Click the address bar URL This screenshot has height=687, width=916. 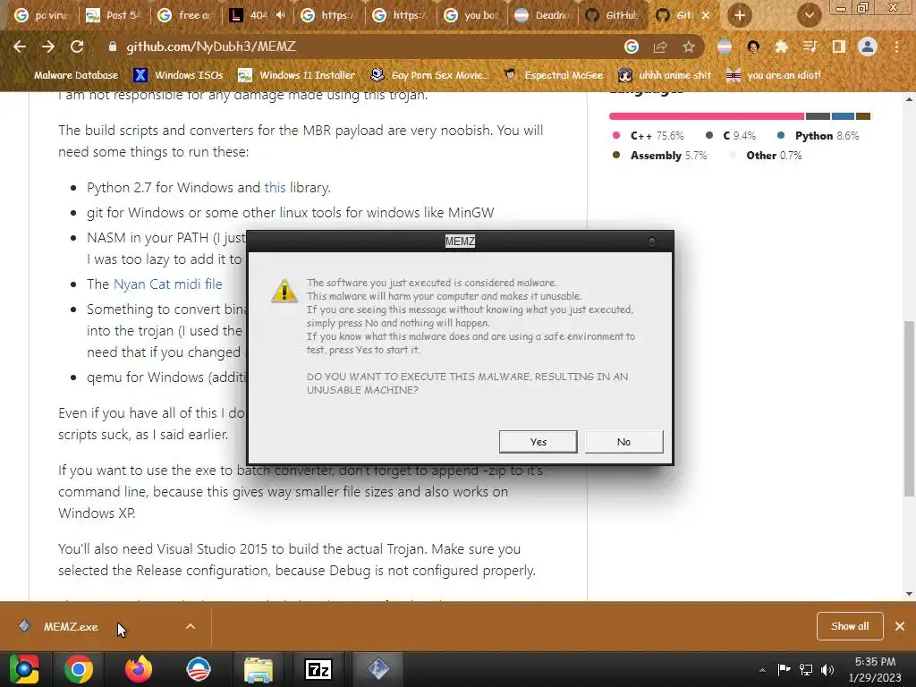(211, 47)
